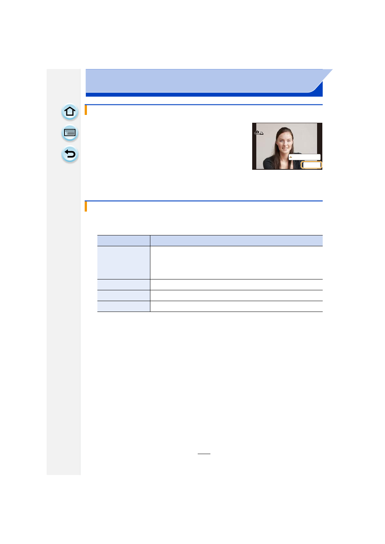Select the last row right table cell

tap(236, 306)
